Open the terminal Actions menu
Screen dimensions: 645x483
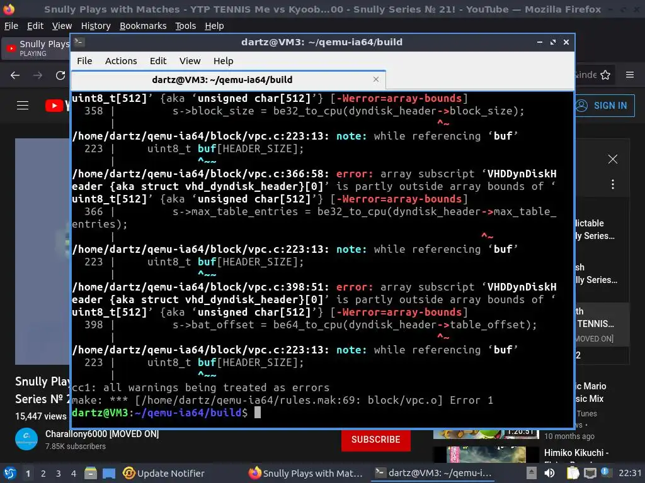tap(121, 61)
